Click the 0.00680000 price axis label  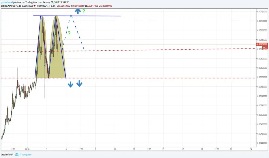tap(262, 30)
